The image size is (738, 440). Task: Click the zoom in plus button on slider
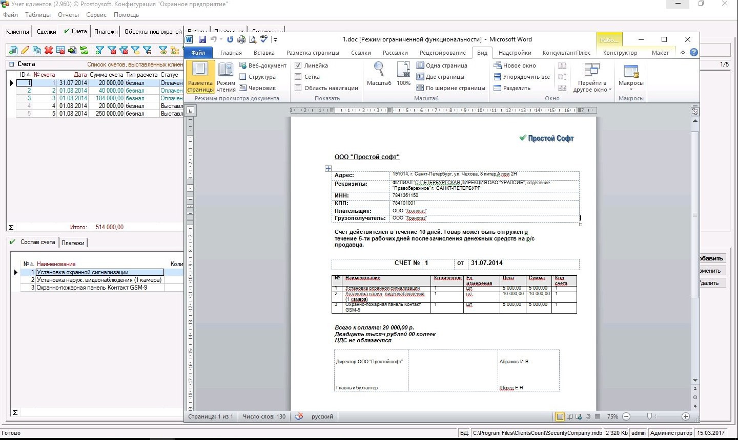point(686,416)
